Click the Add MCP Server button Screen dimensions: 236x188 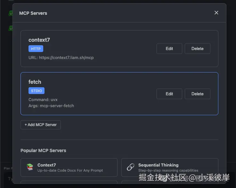41,125
